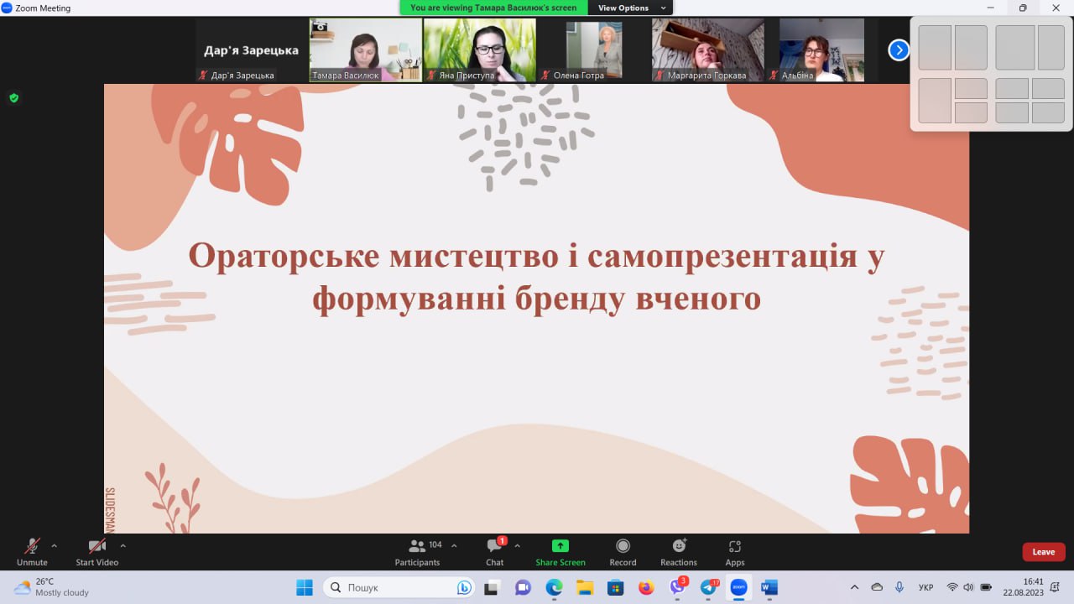Start recording with the Record button
The width and height of the screenshot is (1074, 604).
(x=623, y=552)
